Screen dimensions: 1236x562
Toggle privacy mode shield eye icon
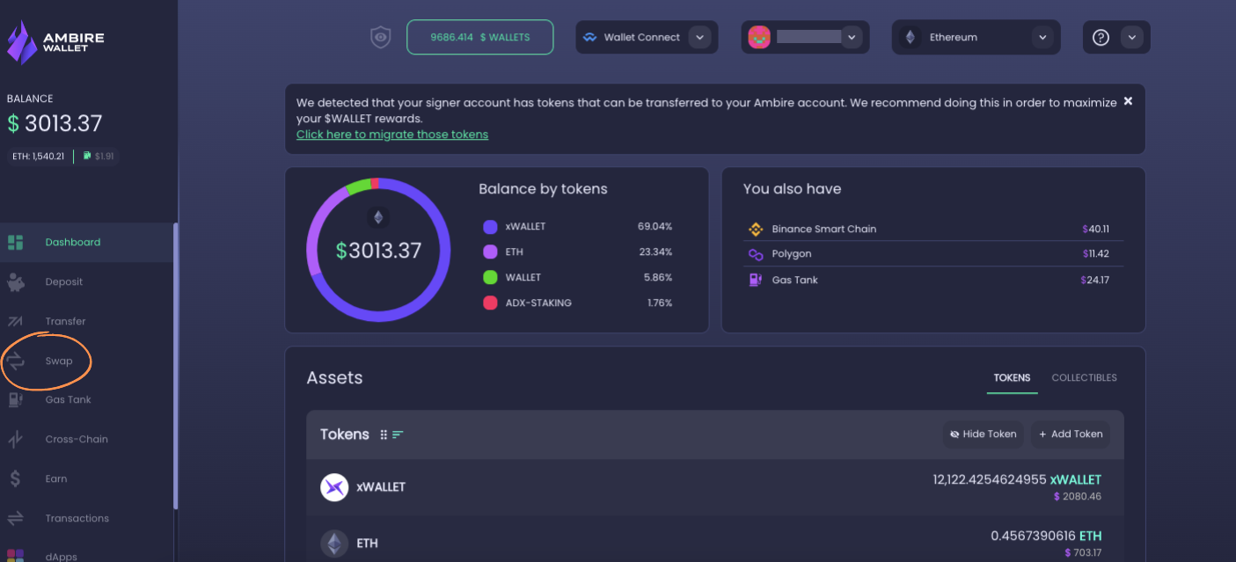click(380, 37)
